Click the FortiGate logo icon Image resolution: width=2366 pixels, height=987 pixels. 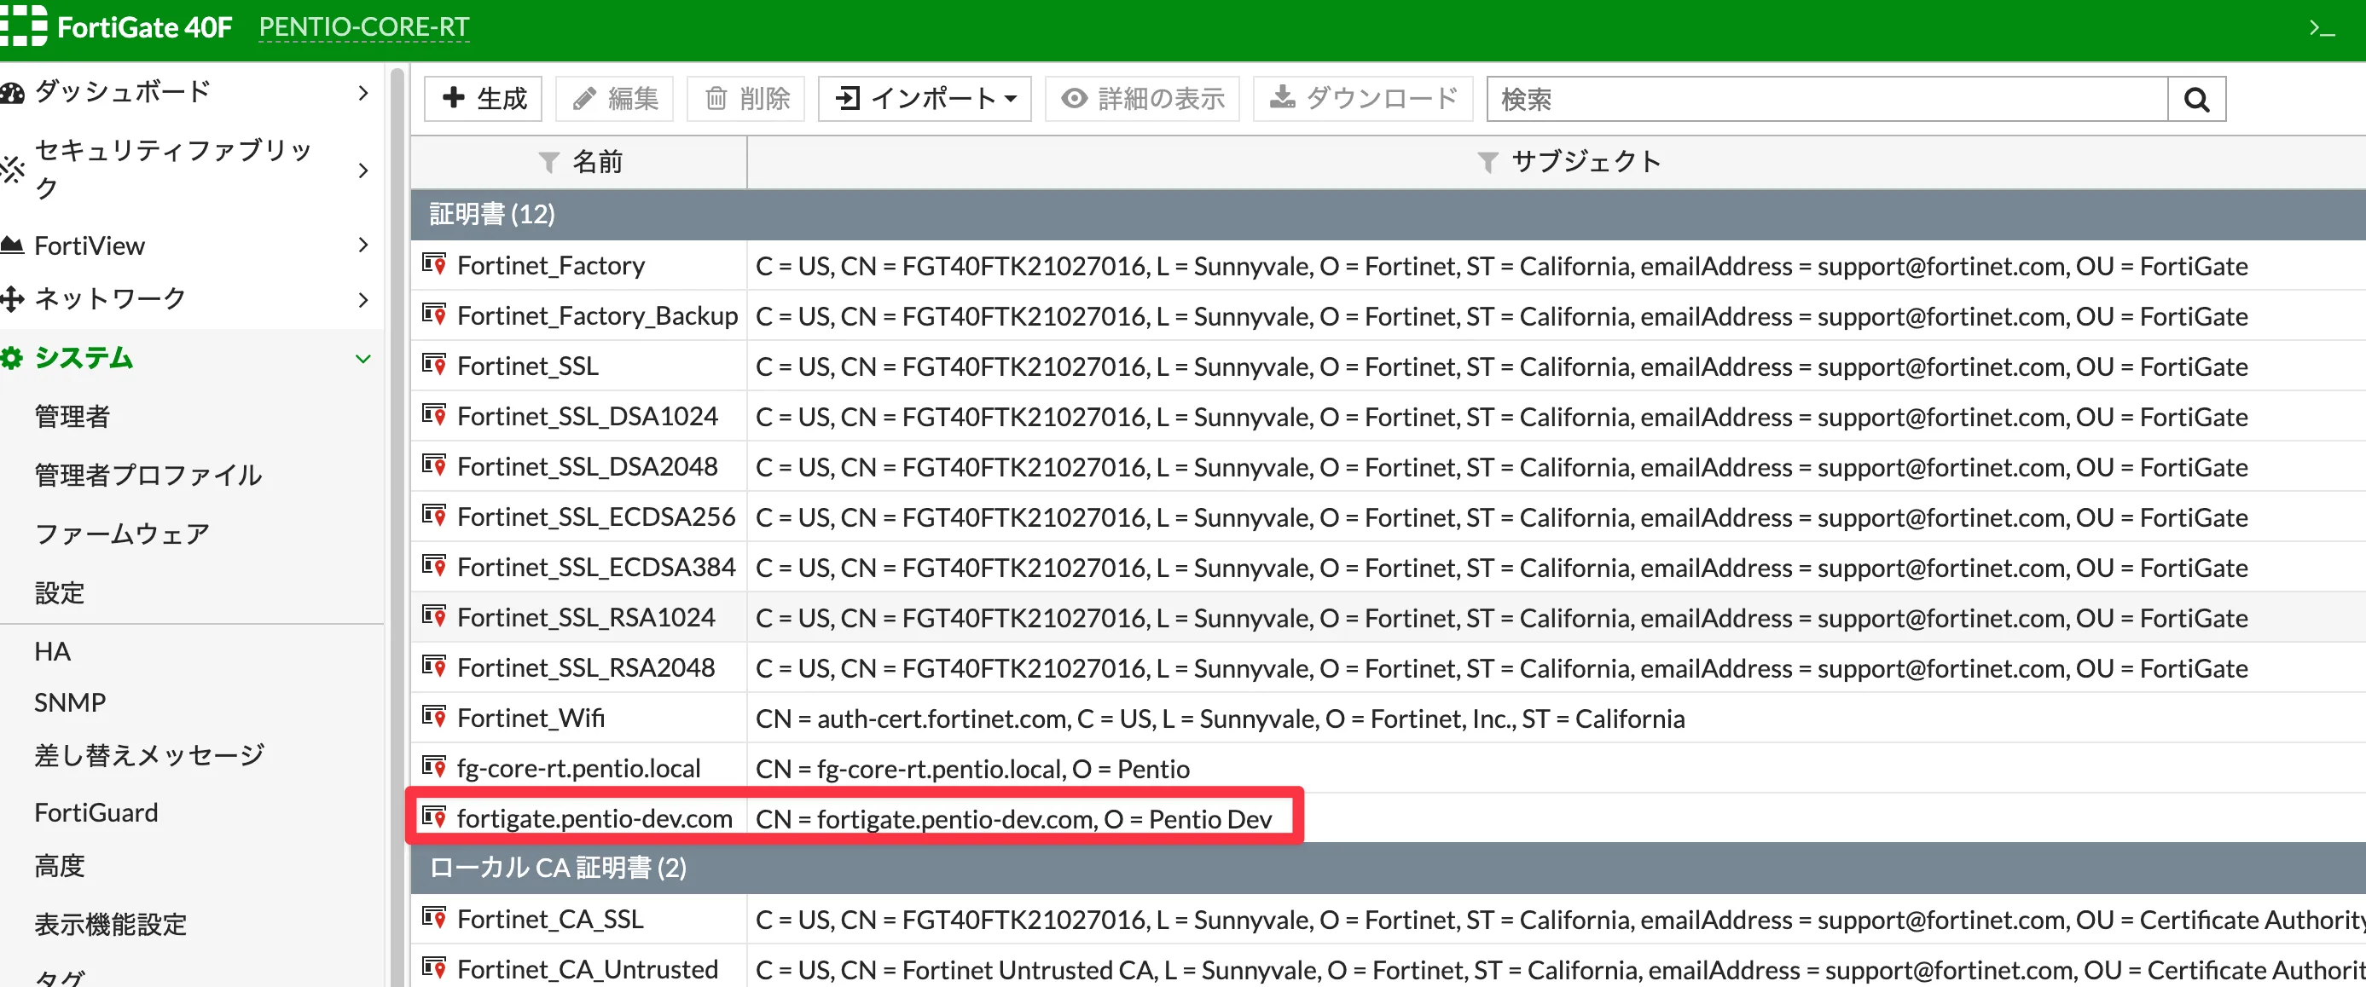point(22,26)
